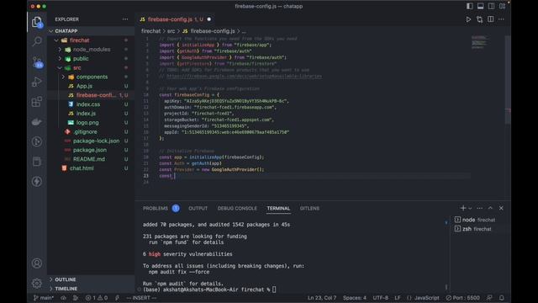Expand the public folder
538x303 pixels.
pos(92,59)
